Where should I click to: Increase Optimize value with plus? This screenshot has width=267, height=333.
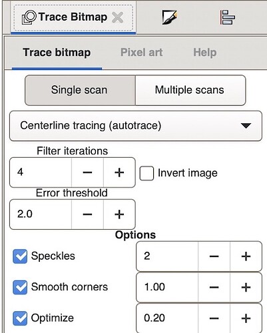point(246,318)
